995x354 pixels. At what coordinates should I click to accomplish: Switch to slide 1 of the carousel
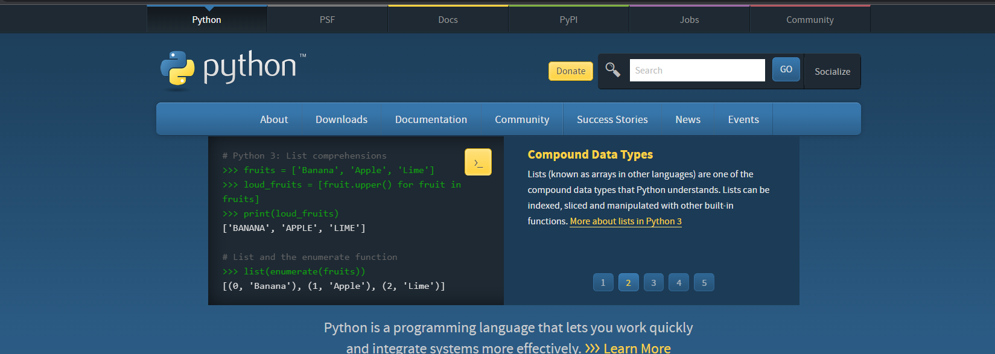603,282
